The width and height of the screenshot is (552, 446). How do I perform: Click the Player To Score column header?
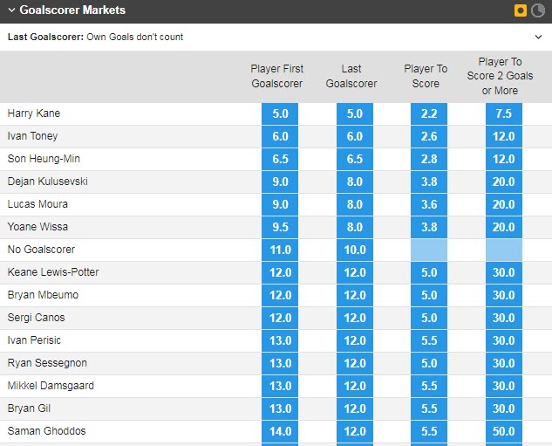click(426, 76)
